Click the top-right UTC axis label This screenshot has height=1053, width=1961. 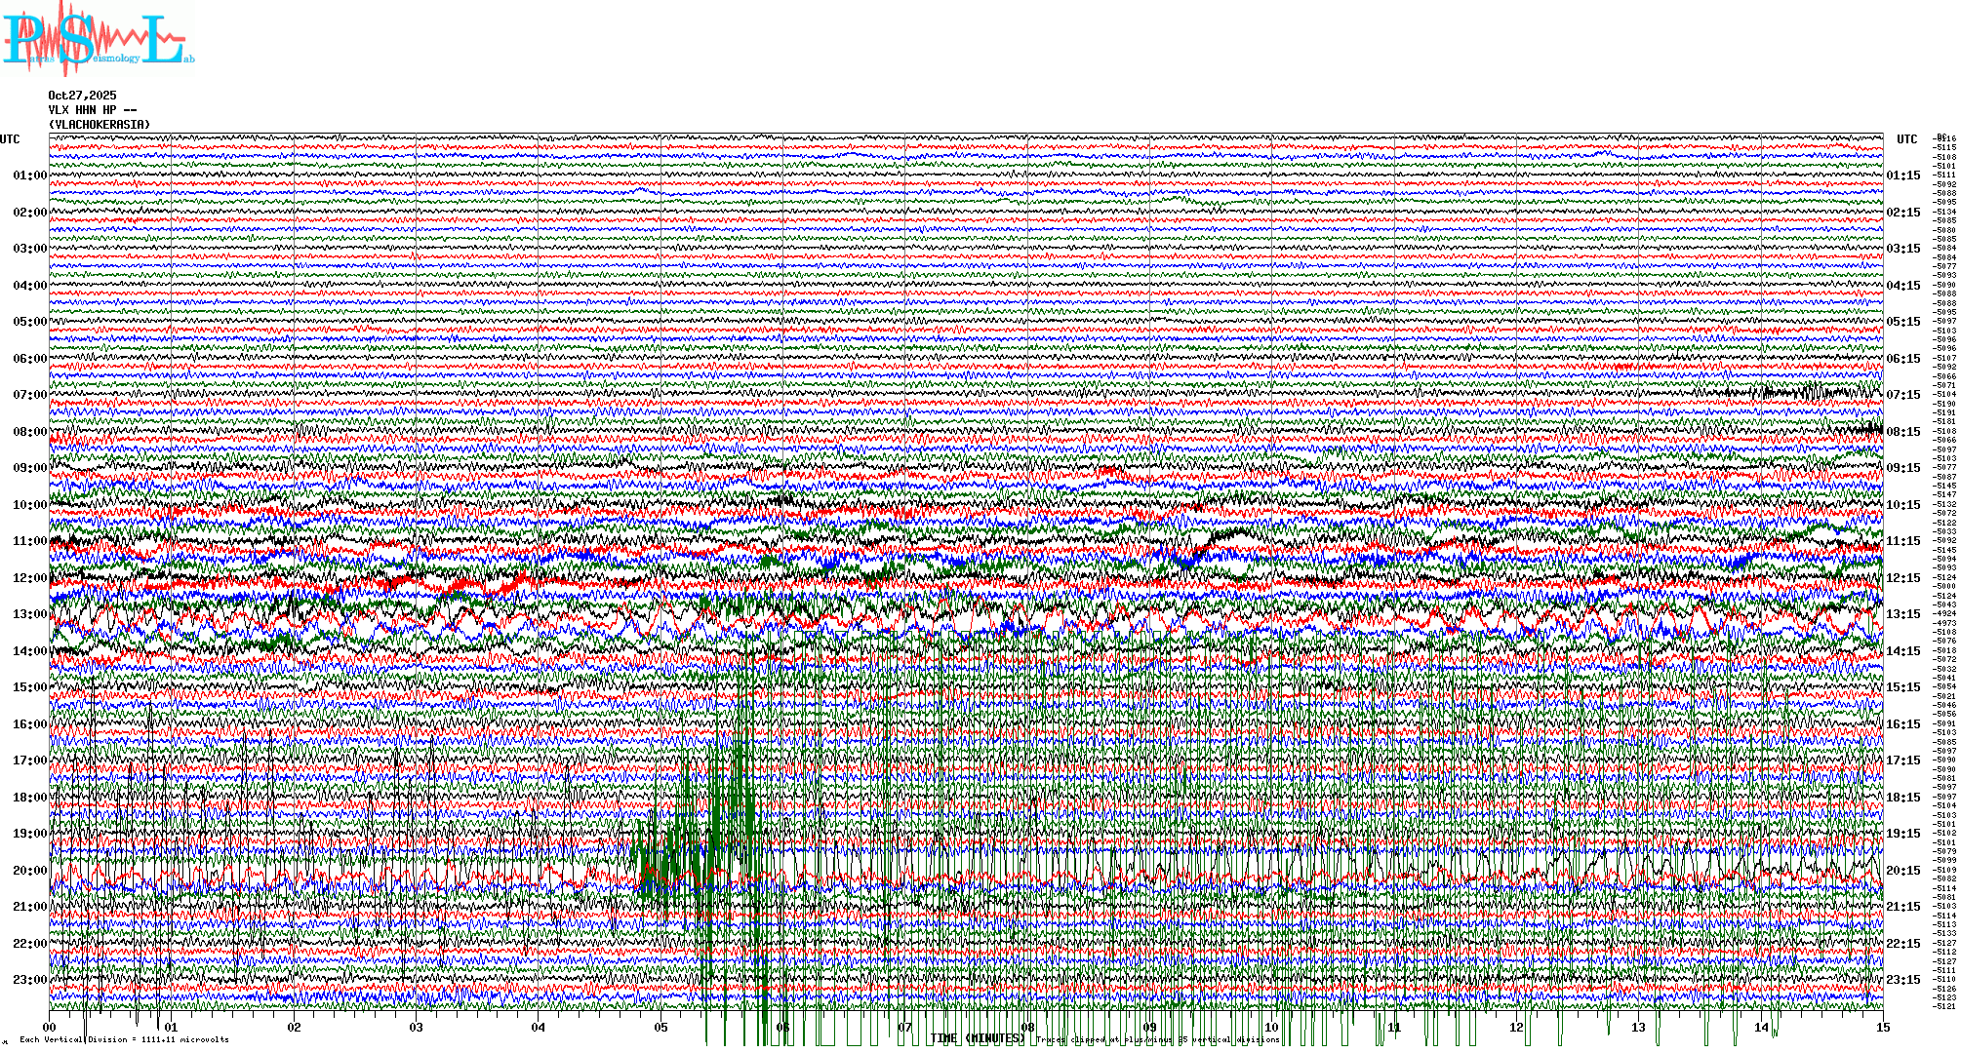(x=1906, y=139)
